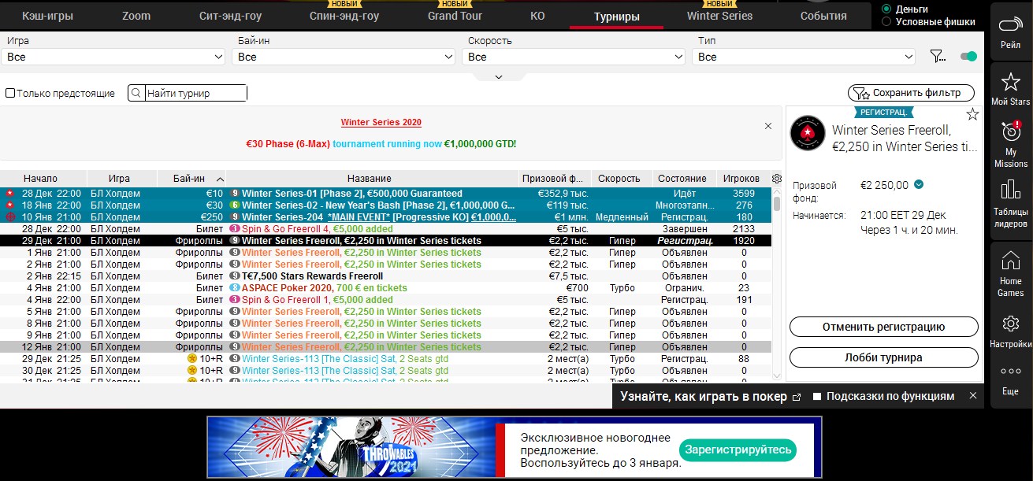Click coin icon on 29 Дек 10+R row
Screen dimensions: 1033x481
click(x=191, y=359)
